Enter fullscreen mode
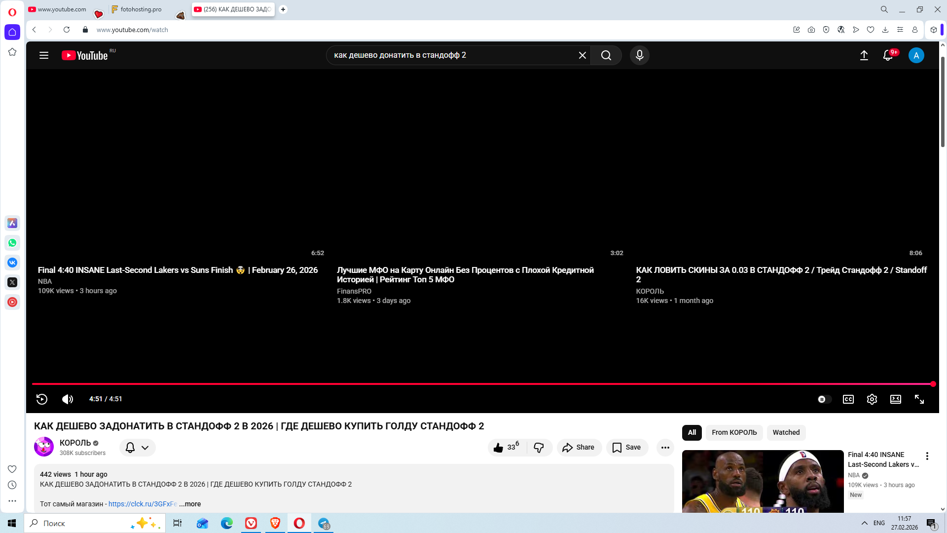This screenshot has width=947, height=533. pyautogui.click(x=919, y=399)
